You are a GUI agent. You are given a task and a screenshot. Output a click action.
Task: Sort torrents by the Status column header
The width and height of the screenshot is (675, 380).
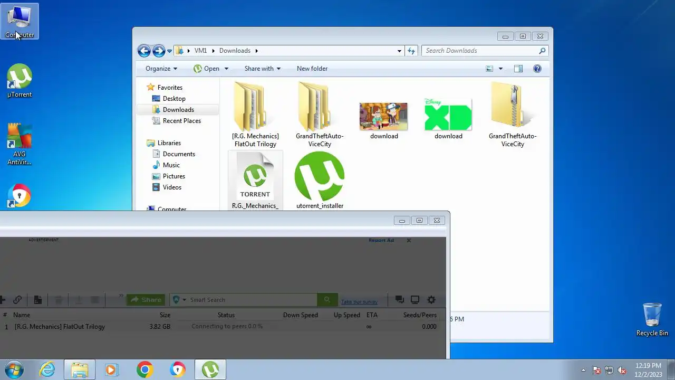226,315
